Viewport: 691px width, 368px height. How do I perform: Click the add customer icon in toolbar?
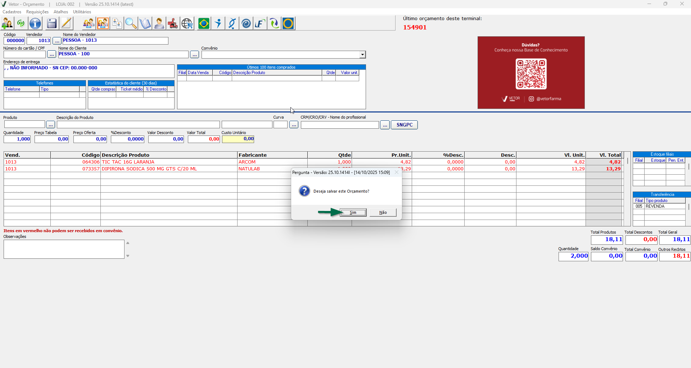click(x=7, y=24)
